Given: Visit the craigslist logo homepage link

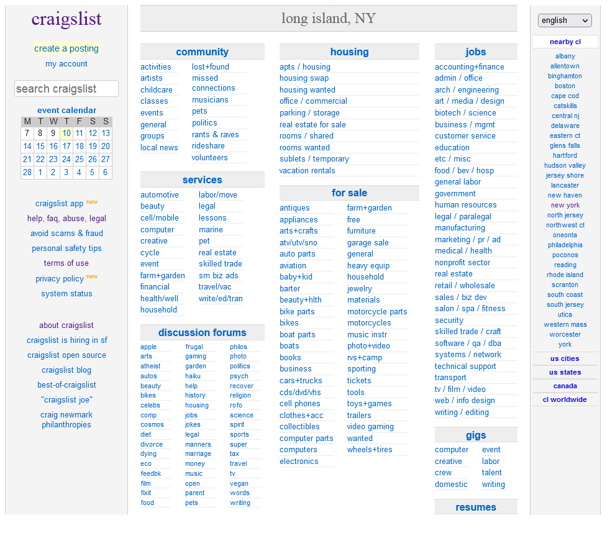Looking at the screenshot, I should 66,20.
